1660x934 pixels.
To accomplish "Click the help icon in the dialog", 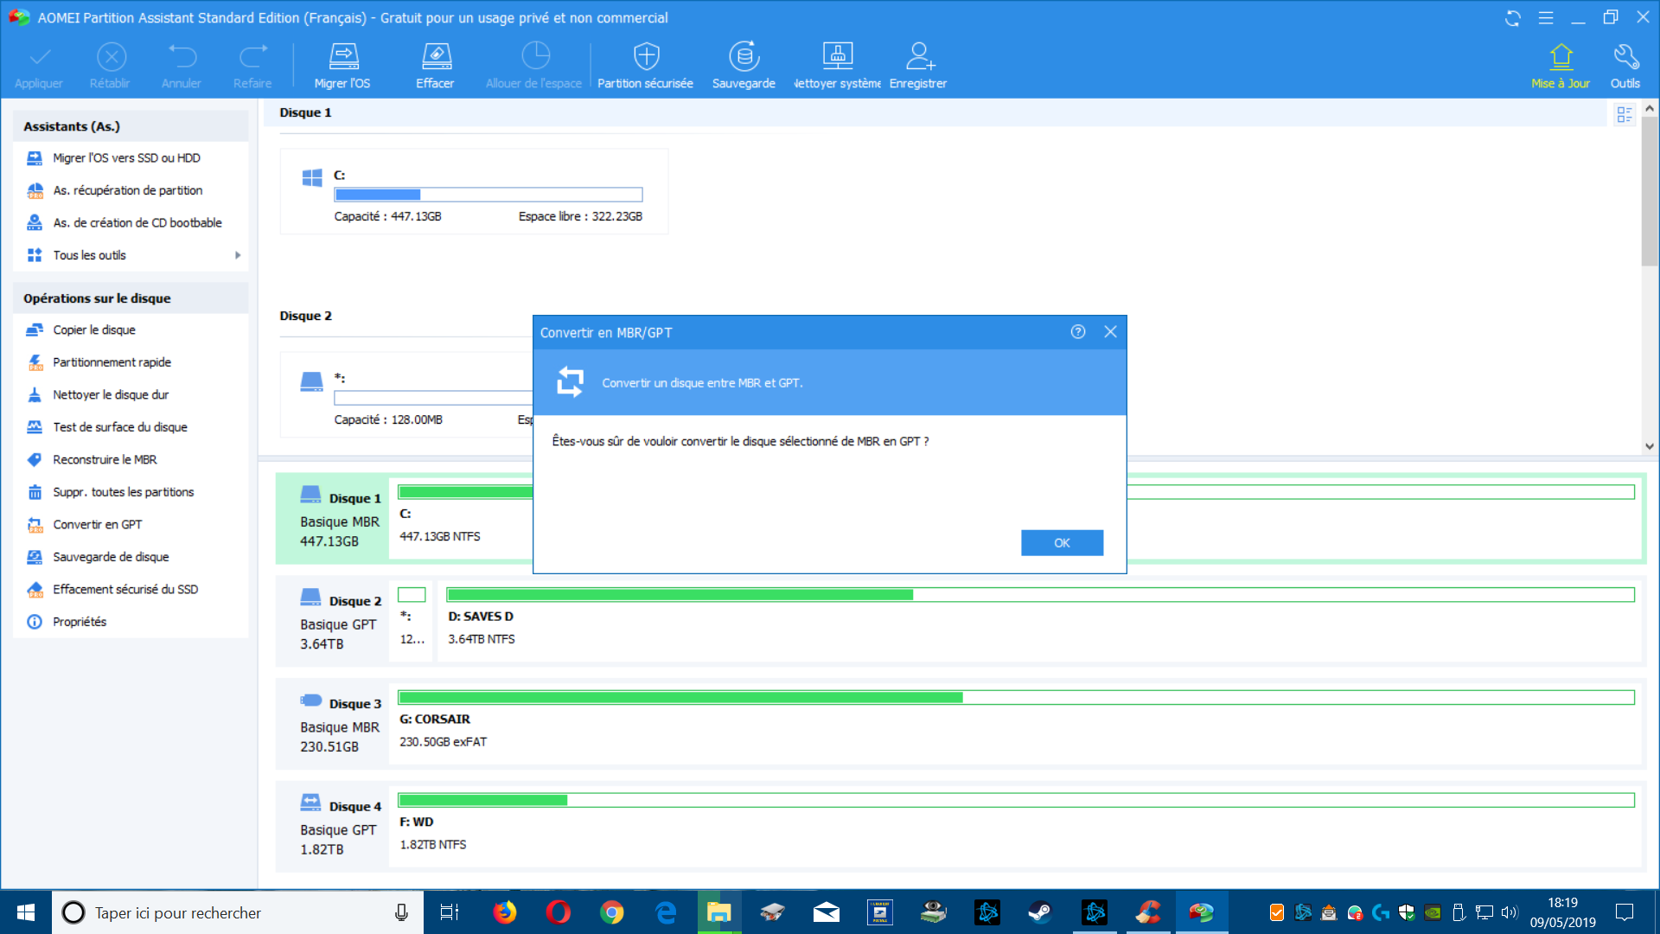I will 1077,332.
